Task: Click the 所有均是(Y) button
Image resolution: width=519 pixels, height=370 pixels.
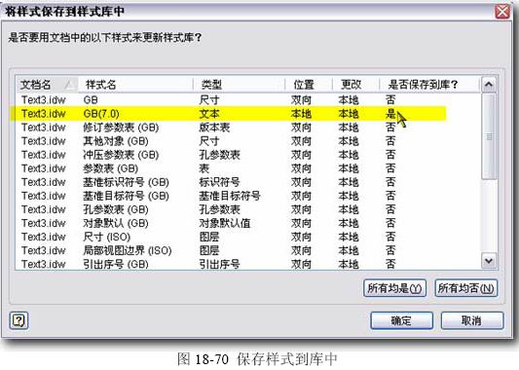Action: coord(394,288)
